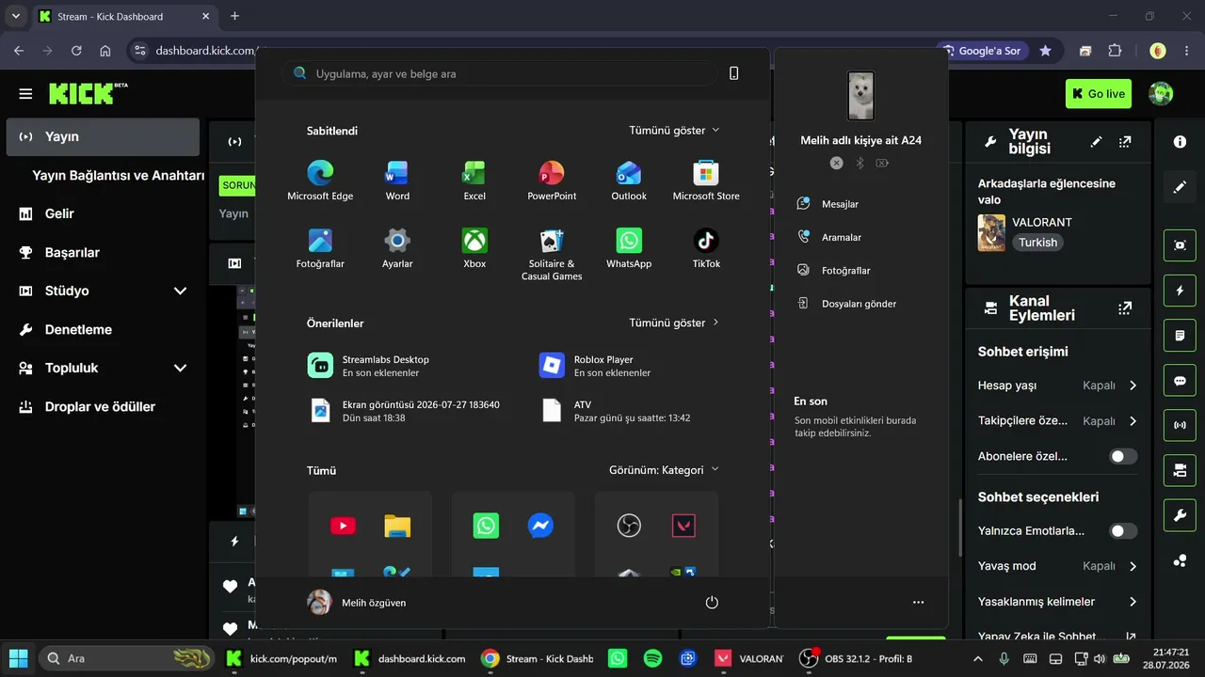Image resolution: width=1205 pixels, height=677 pixels.
Task: Click the A24 phone wallpaper thumbnail
Action: coord(860,96)
